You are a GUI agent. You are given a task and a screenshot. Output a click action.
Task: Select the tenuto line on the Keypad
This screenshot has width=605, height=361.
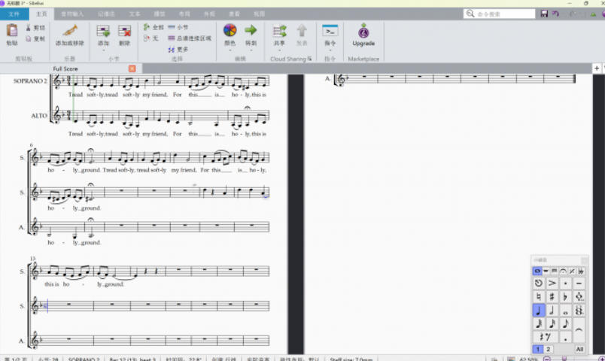pyautogui.click(x=579, y=284)
